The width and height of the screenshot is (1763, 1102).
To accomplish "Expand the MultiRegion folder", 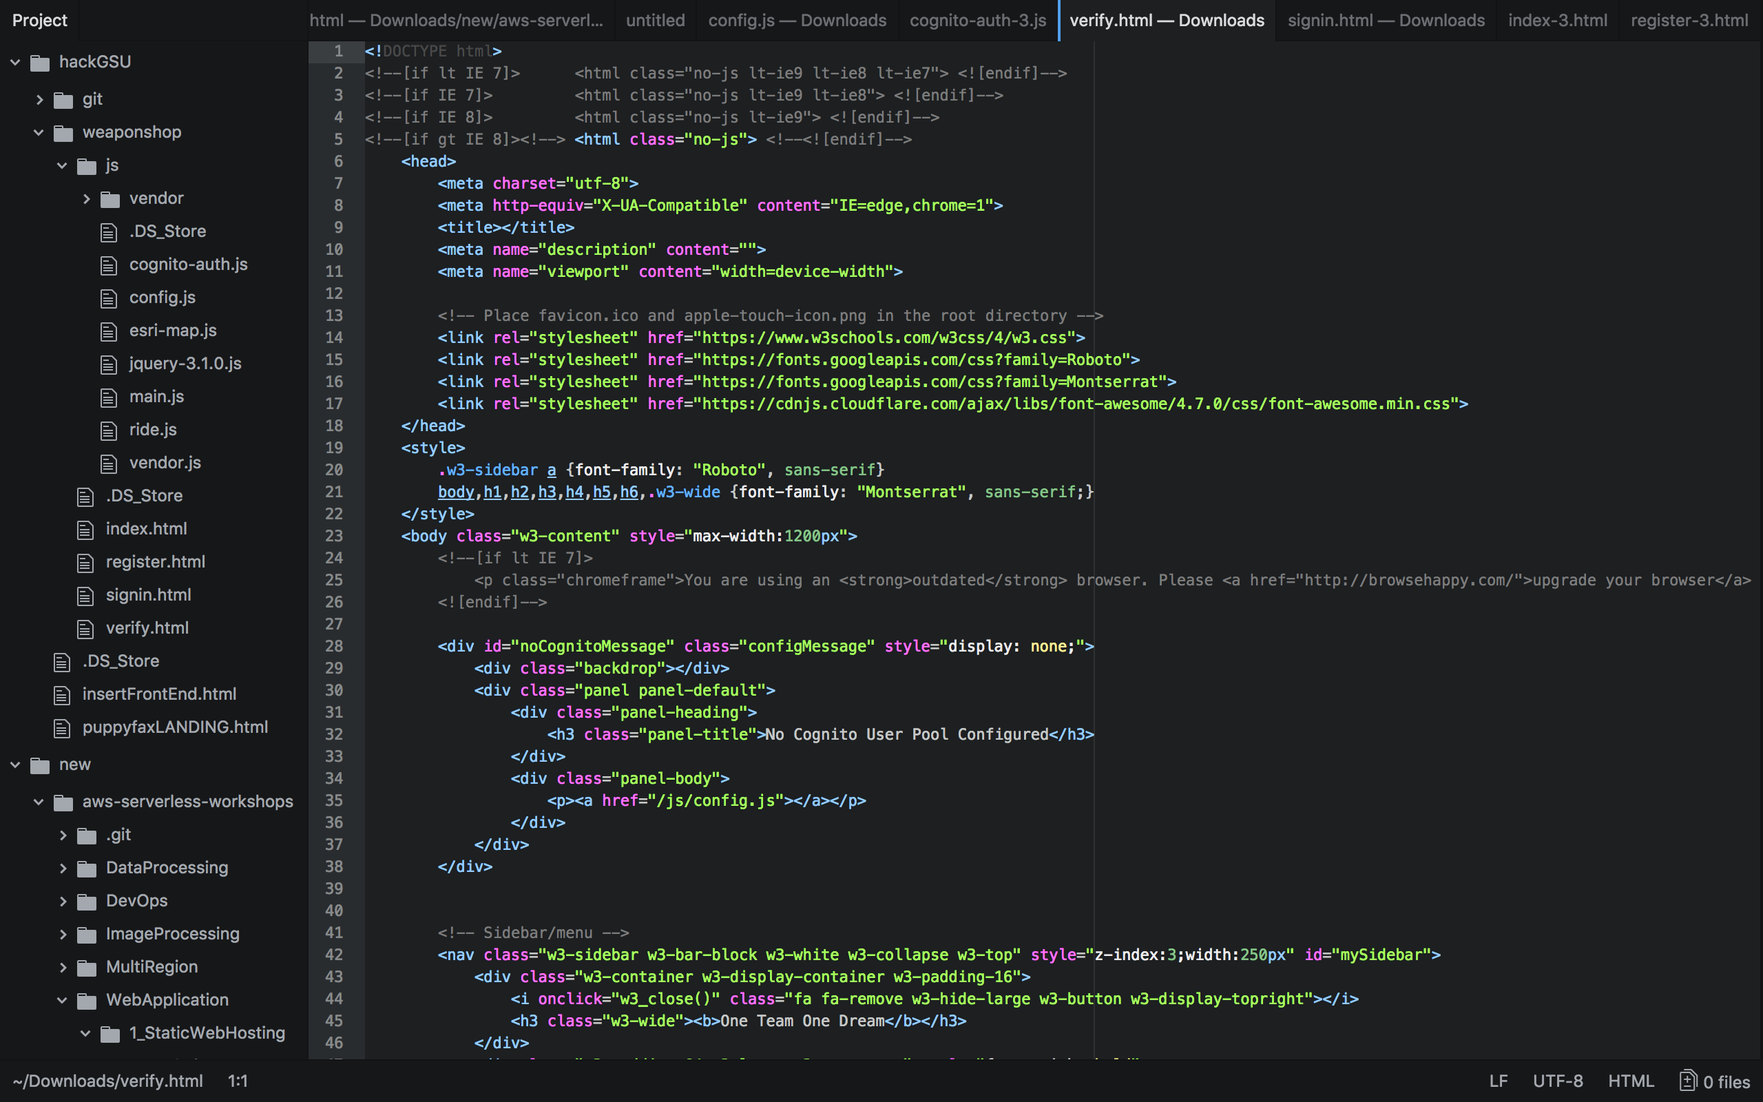I will click(x=63, y=968).
